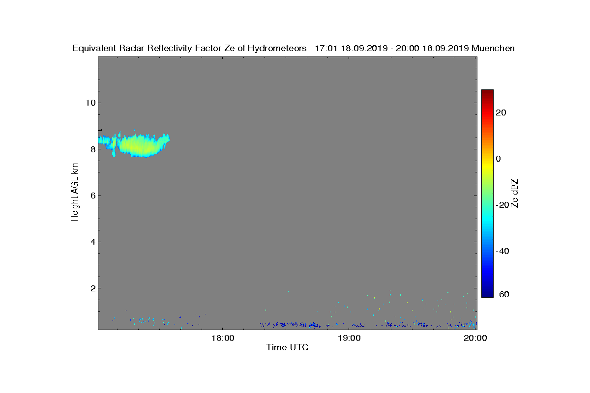Click the 20:00 time tick label
The image size is (590, 393).
[x=475, y=338]
